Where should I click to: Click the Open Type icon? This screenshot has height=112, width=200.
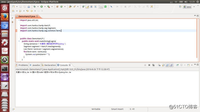point(70,7)
